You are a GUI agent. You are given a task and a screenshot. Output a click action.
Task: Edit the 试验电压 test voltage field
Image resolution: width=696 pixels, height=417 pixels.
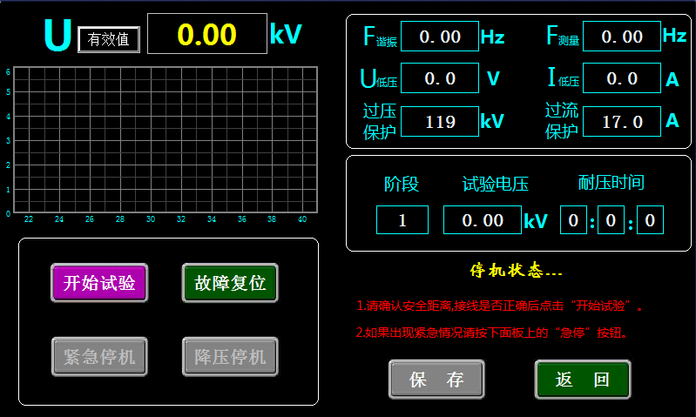483,219
